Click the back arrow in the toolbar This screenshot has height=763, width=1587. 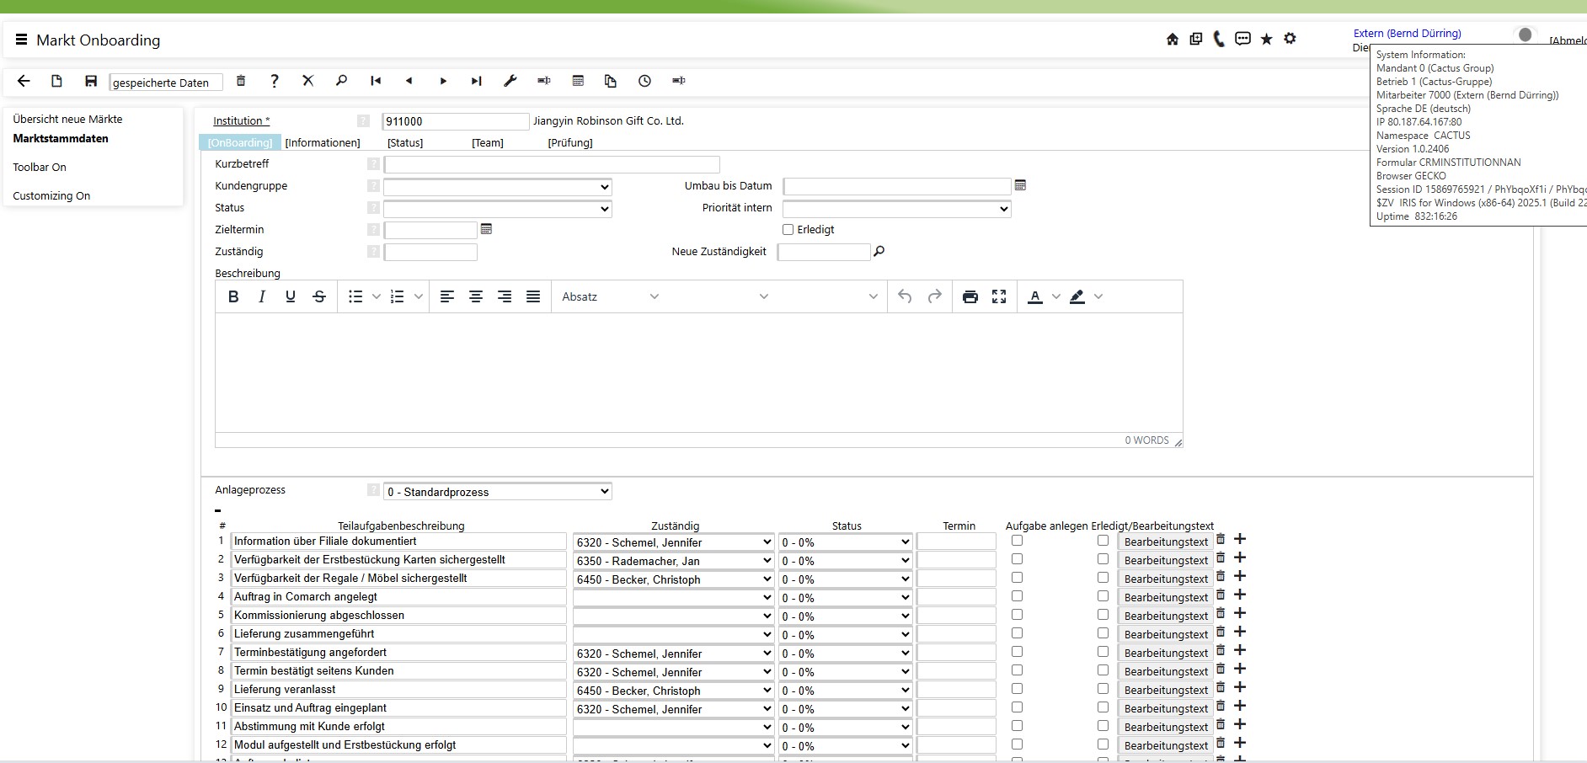[x=24, y=81]
